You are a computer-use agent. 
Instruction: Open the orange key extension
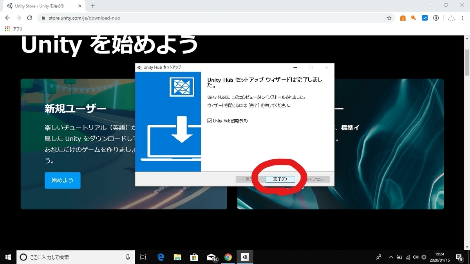click(x=414, y=18)
